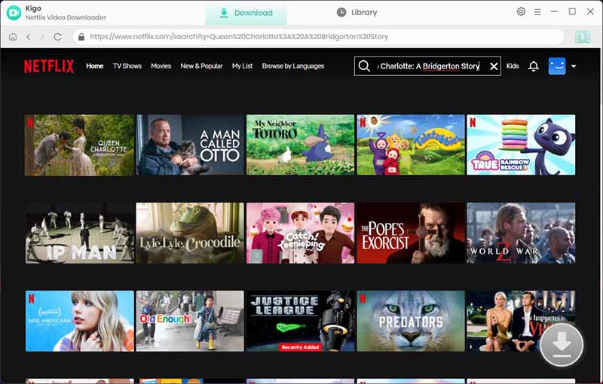603x384 pixels.
Task: Click the Kigo app logo
Action: coord(14,12)
